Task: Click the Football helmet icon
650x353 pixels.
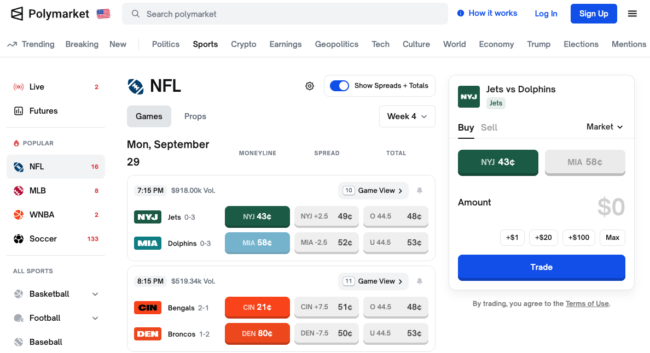Action: [x=18, y=318]
